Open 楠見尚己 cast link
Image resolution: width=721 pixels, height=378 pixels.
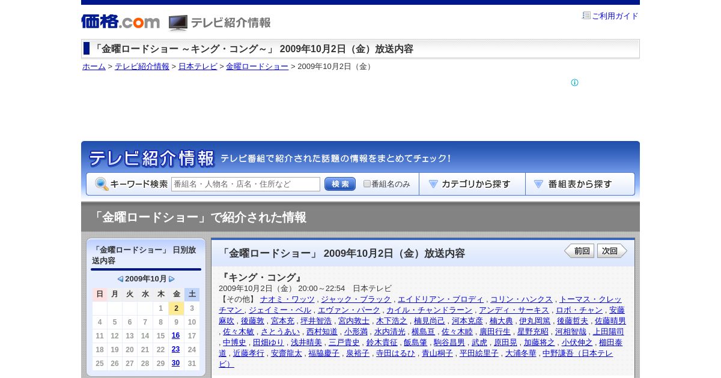coord(430,321)
